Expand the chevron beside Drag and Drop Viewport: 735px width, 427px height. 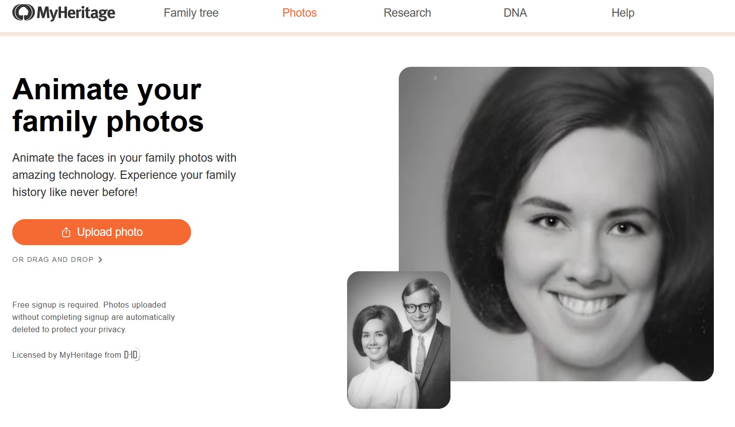pos(100,259)
